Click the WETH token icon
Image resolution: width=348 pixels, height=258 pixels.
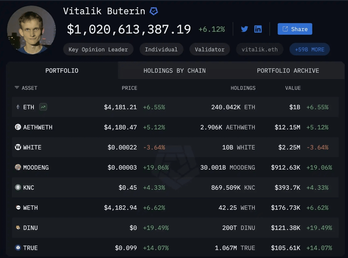[x=18, y=207]
